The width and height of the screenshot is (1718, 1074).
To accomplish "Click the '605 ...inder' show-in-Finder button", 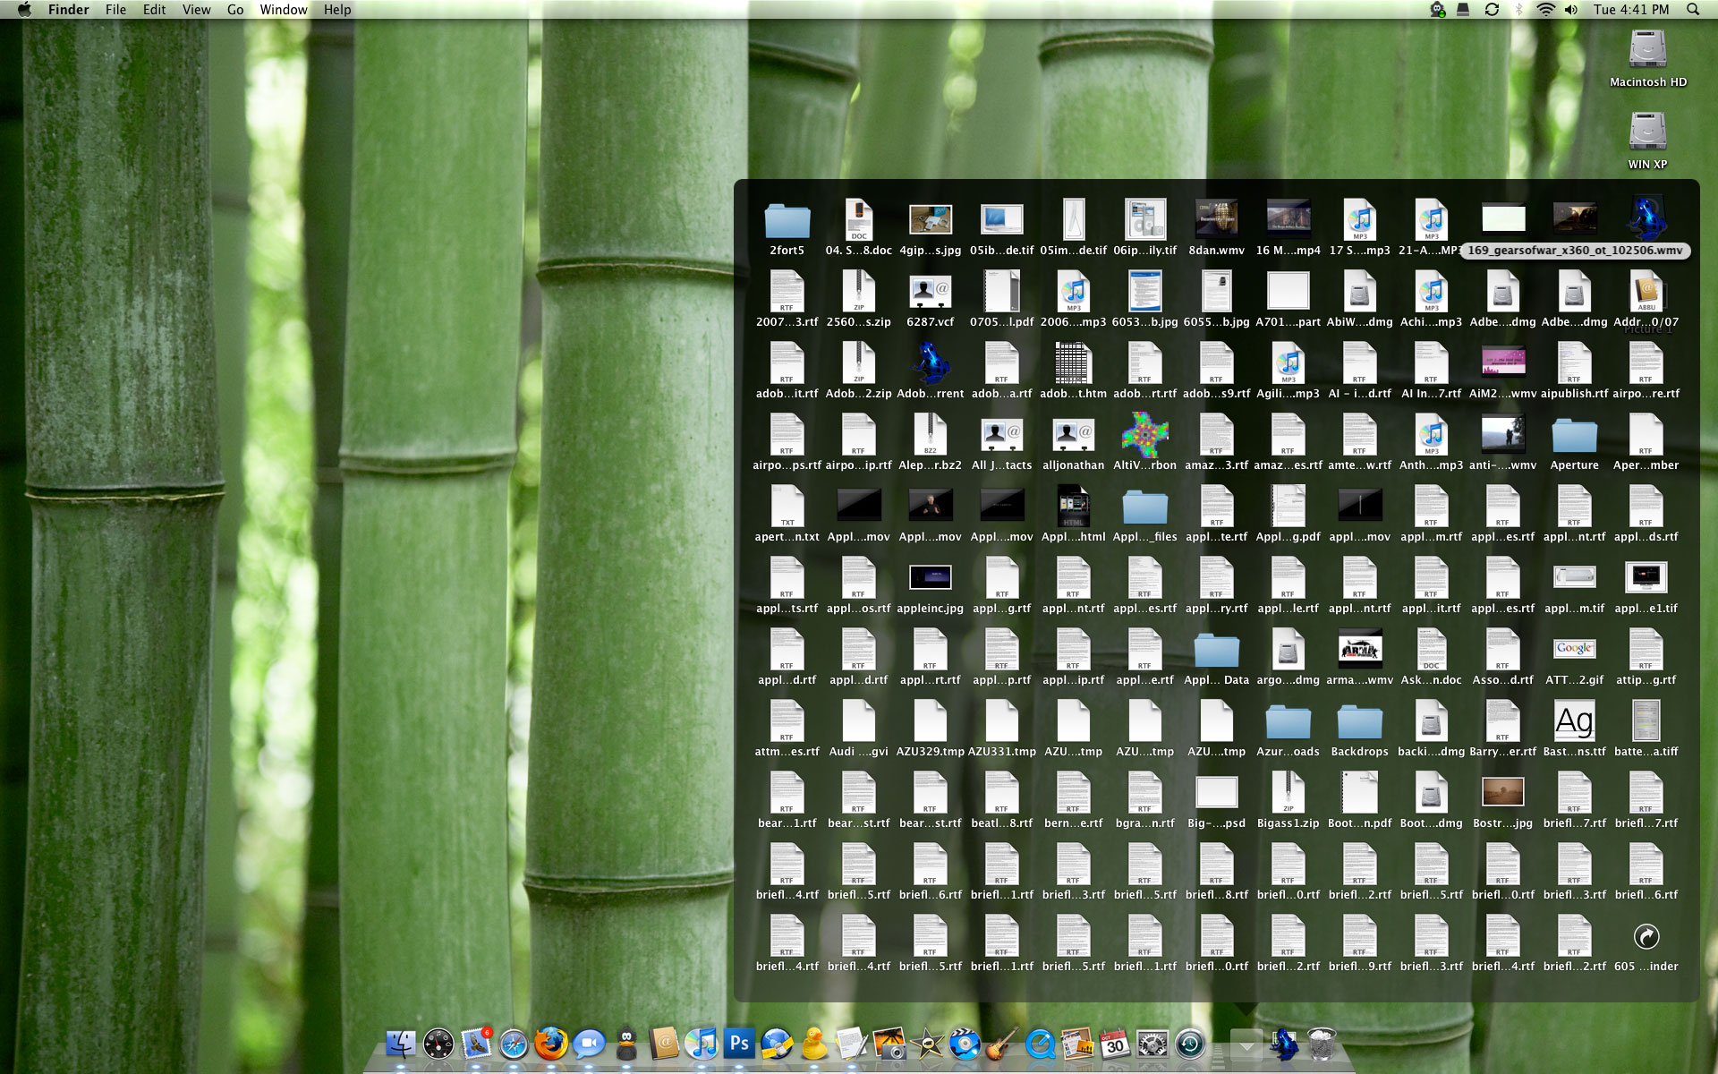I will (1646, 937).
